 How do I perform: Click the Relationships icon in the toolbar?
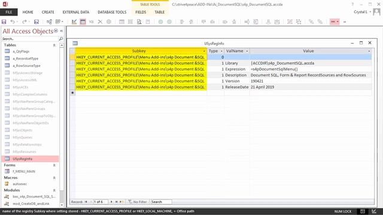49,21
